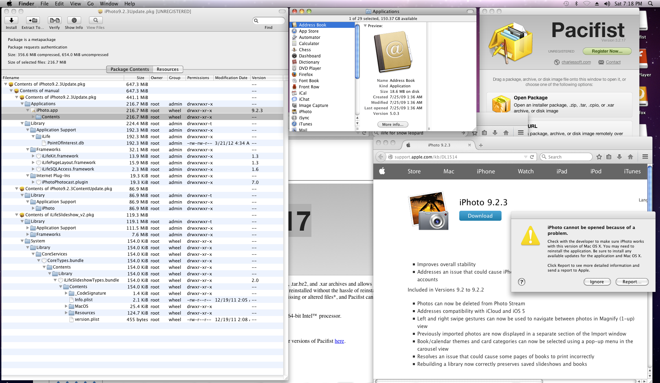This screenshot has height=383, width=660.
Task: Click the 'here' link in background page
Action: [339, 341]
